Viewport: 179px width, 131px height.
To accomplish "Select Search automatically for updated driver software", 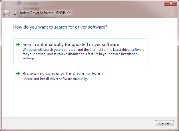I will 71,45.
